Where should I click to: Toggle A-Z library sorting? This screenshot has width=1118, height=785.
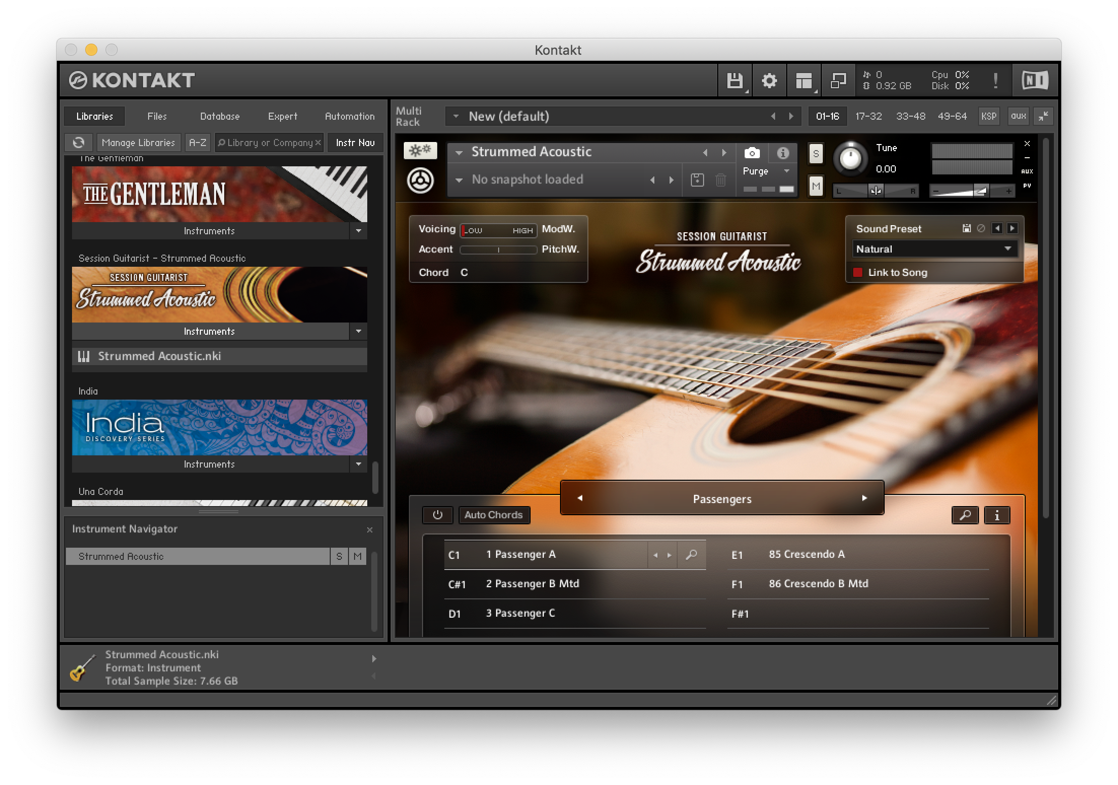[197, 142]
